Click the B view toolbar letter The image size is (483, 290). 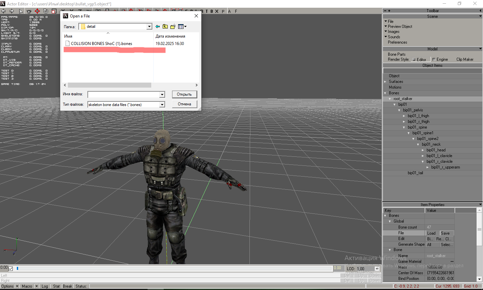coord(212,11)
